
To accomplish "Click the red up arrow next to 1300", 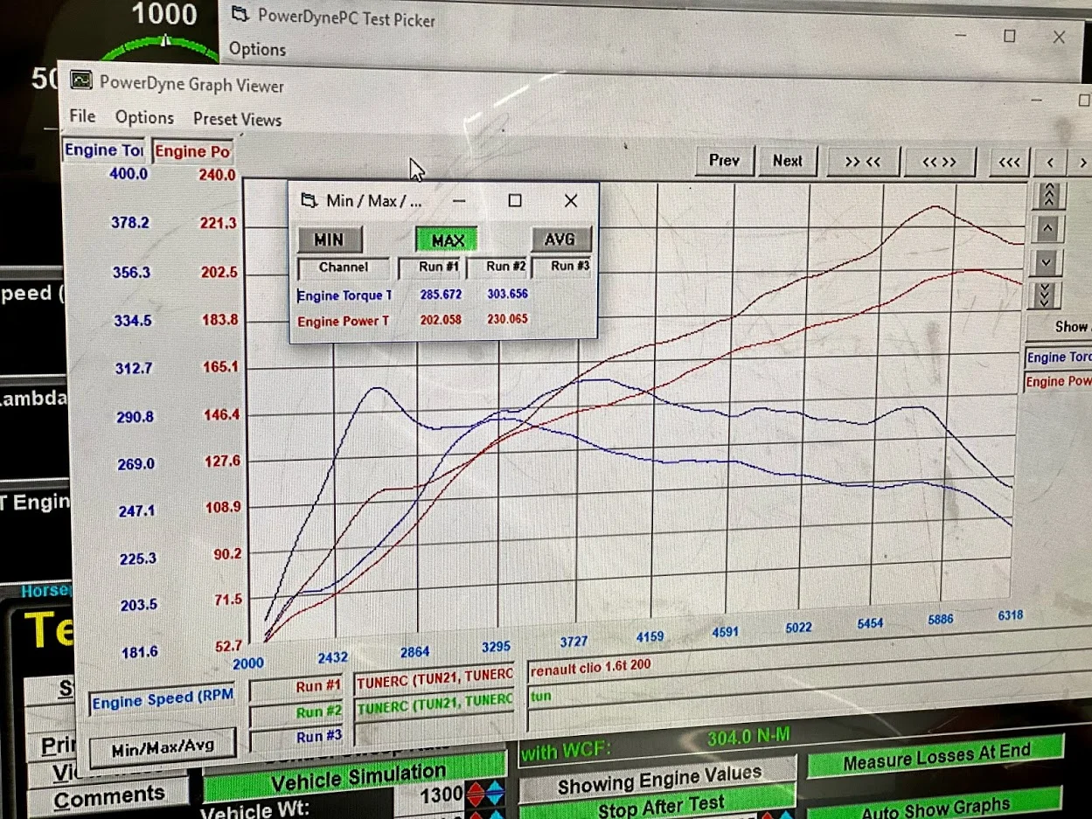I will point(476,795).
